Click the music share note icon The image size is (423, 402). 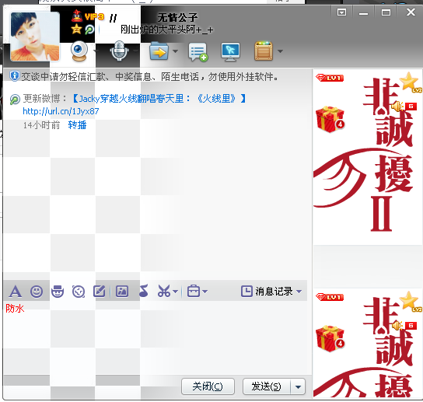point(144,292)
